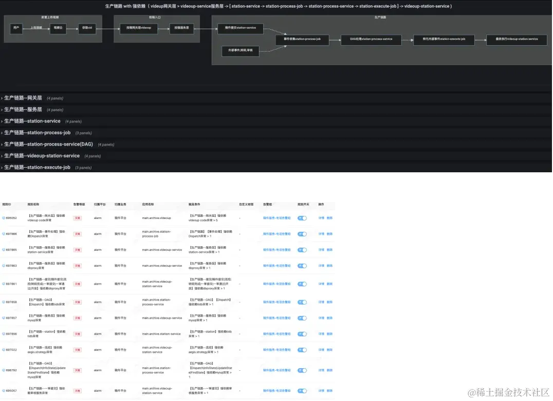
Task: Click the icon beside rule ID 697863
Action: 4,266
